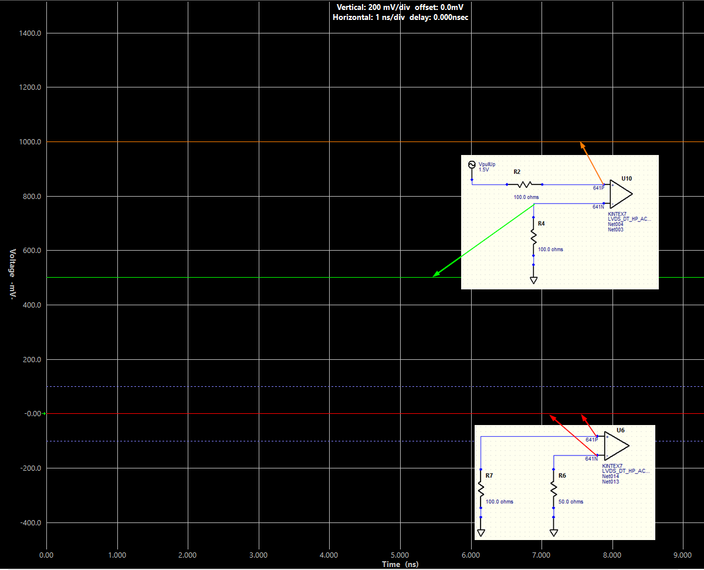Click the ground symbol below R4

point(534,279)
